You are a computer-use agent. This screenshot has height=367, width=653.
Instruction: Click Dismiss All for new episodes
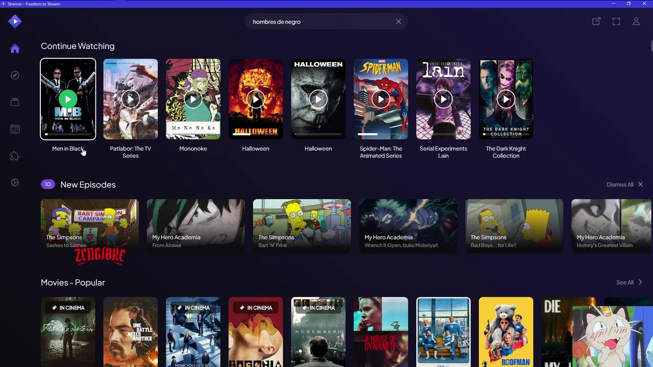point(620,185)
